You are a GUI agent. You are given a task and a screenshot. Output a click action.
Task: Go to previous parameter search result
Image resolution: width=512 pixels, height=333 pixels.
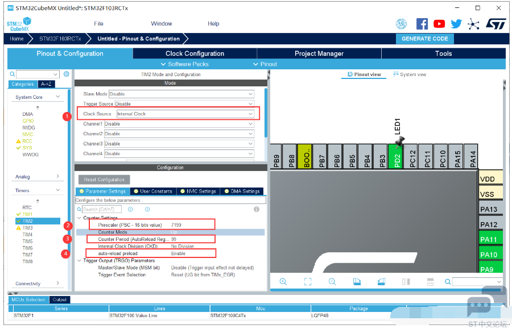point(130,209)
